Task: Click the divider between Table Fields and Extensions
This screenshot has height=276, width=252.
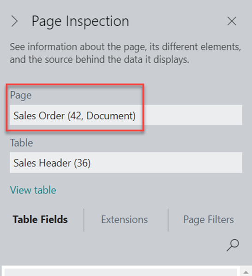Action: pos(84,220)
